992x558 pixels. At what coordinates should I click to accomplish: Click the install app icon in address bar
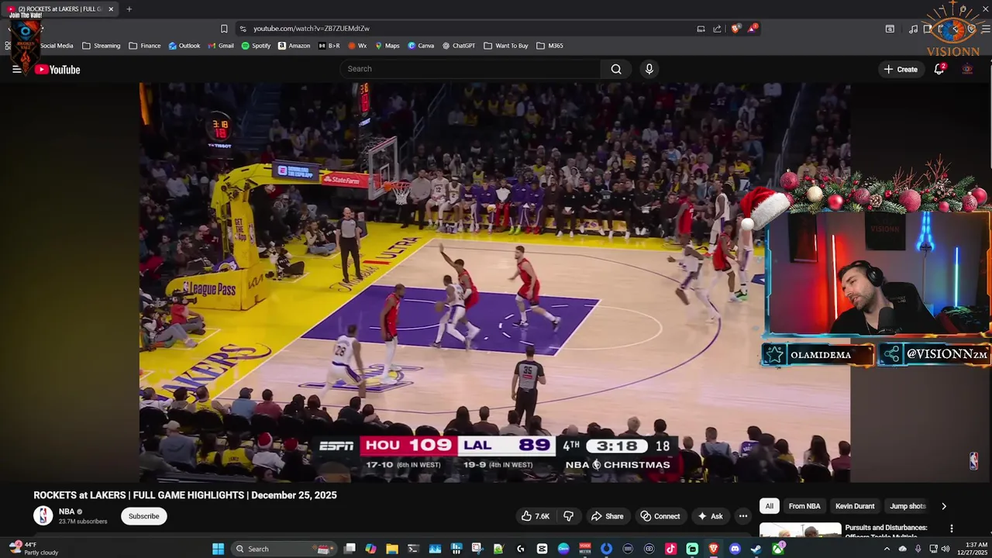coord(701,29)
